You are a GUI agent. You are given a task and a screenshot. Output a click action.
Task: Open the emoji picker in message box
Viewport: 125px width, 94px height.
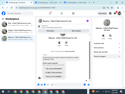pos(85,85)
